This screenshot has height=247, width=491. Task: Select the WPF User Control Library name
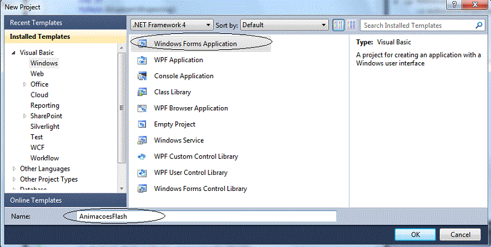point(191,172)
